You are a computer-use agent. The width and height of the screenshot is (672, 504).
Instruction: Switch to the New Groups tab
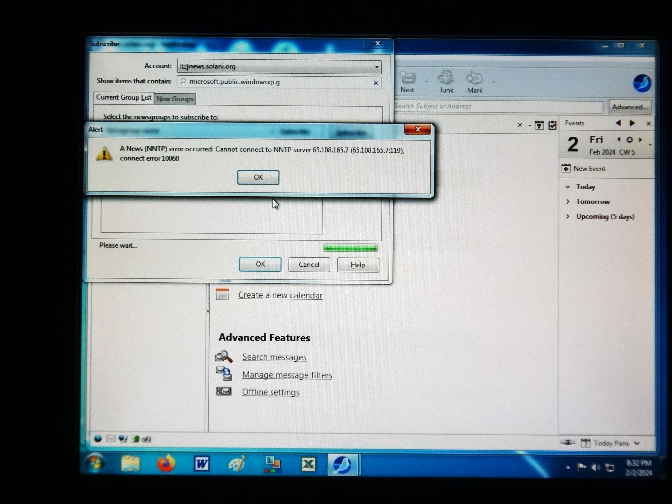[175, 99]
